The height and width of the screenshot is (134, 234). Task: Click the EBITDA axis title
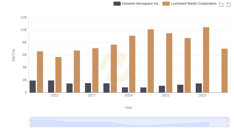pyautogui.click(x=13, y=55)
